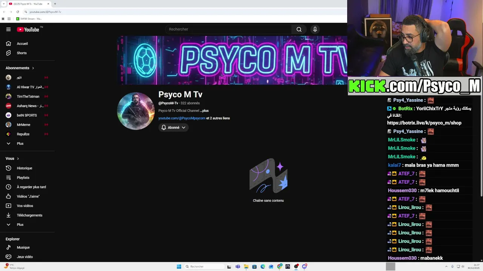Screen dimensions: 483x271
Task: Click the @PsycoM-Tv channel handle
Action: point(168,103)
